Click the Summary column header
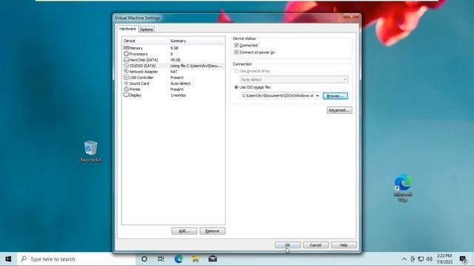The width and height of the screenshot is (474, 266). pos(197,41)
